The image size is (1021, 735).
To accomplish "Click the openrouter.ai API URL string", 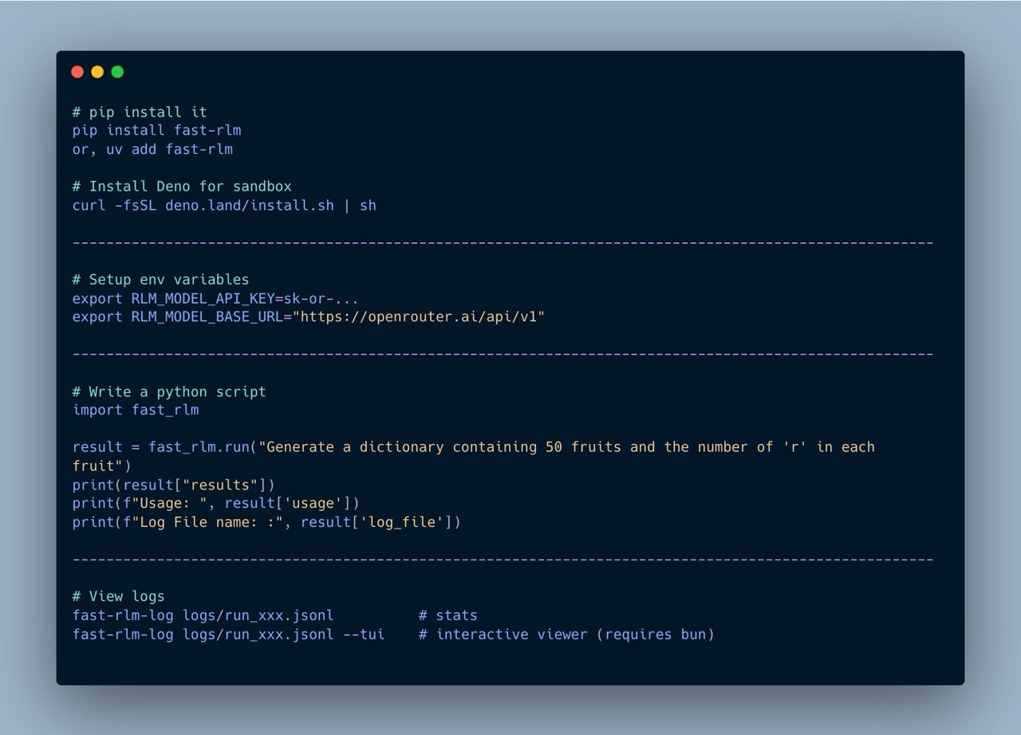I will click(419, 317).
